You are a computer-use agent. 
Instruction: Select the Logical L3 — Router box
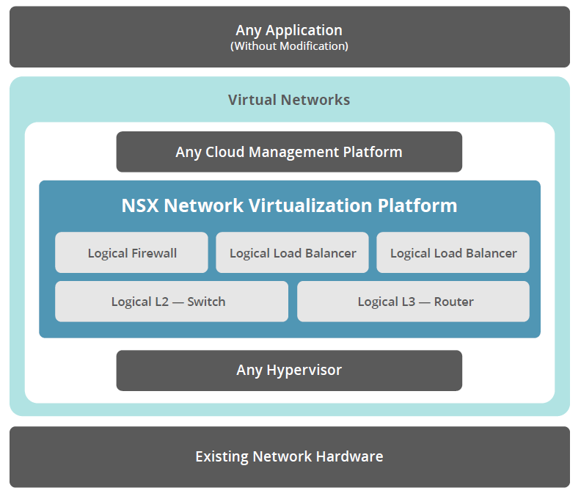(413, 302)
